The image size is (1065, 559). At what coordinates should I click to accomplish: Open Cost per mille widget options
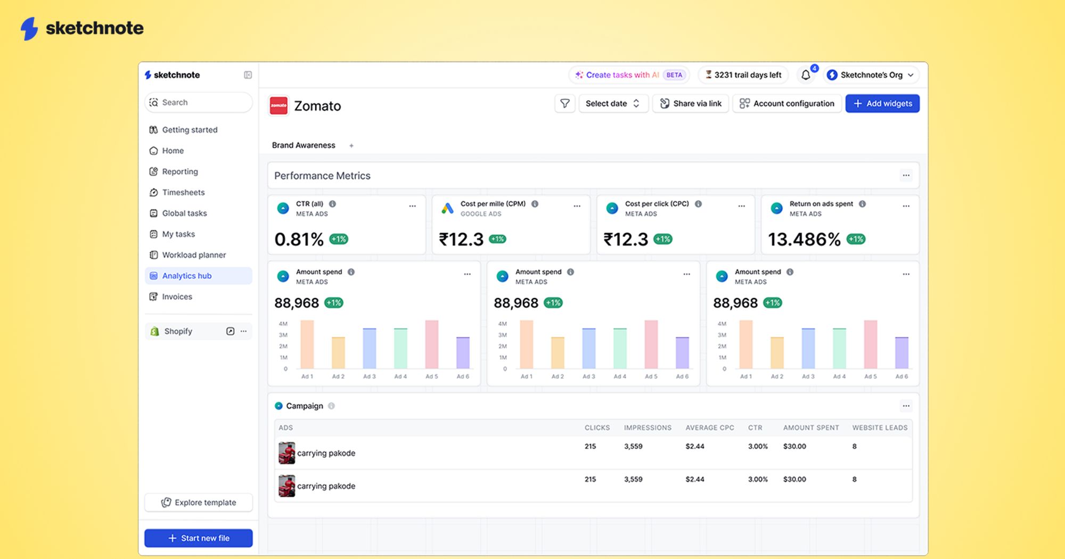pos(577,206)
